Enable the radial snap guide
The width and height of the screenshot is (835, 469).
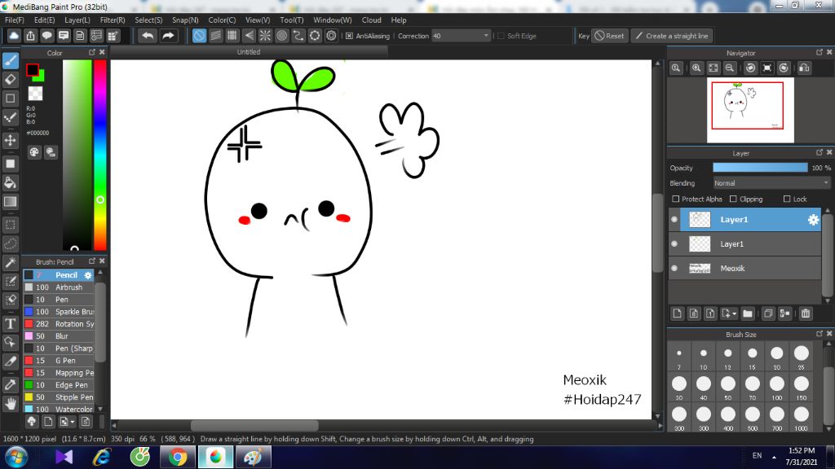[x=265, y=36]
